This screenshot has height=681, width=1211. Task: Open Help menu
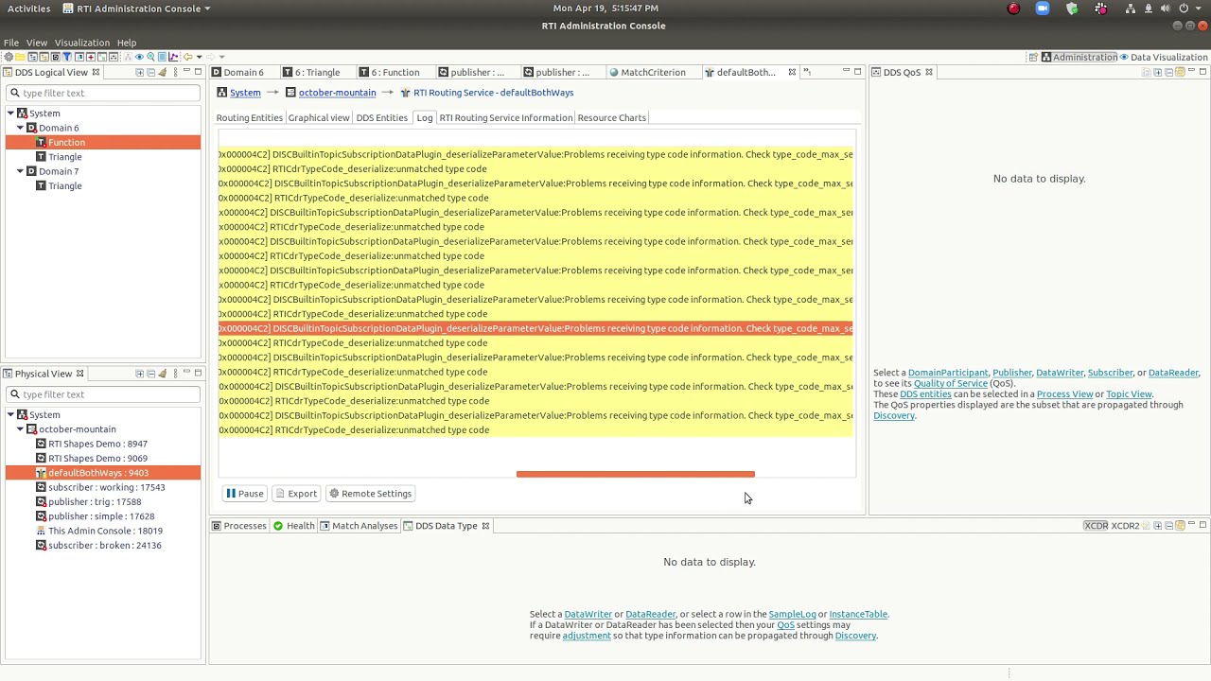point(127,43)
